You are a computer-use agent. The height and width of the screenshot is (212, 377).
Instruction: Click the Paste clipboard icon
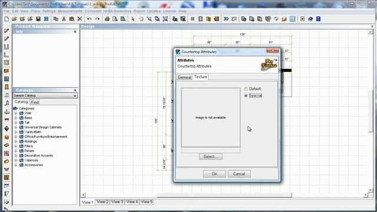[x=72, y=19]
